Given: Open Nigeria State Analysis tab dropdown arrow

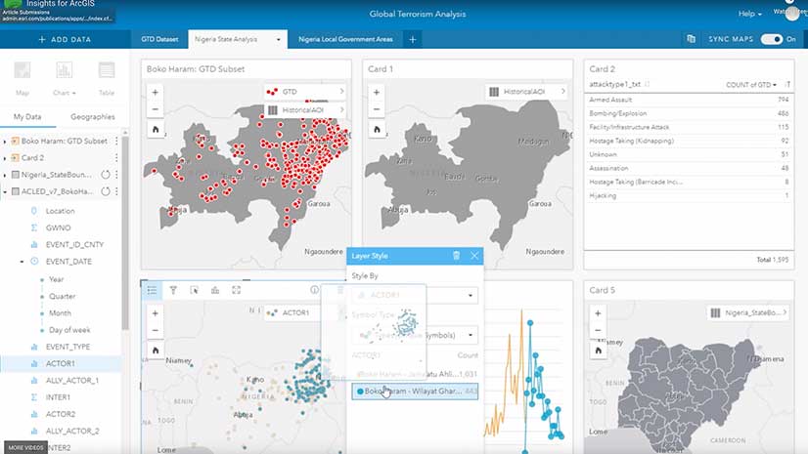Looking at the screenshot, I should click(278, 40).
